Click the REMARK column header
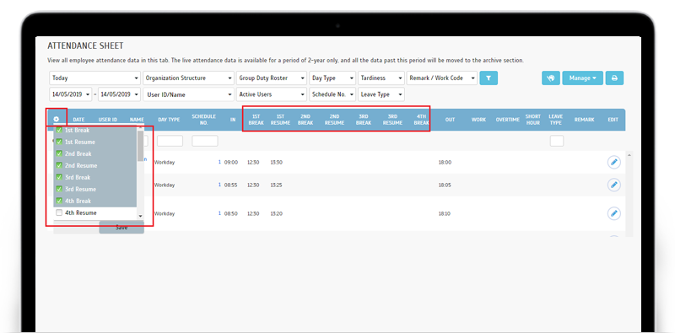The width and height of the screenshot is (675, 333). click(584, 120)
